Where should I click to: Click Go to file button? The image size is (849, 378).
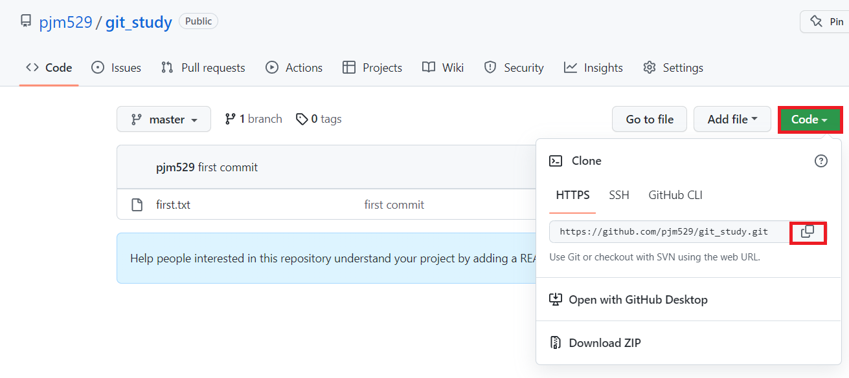[650, 120]
